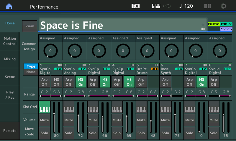Toggle the favorite star on performance name

pos(203,24)
